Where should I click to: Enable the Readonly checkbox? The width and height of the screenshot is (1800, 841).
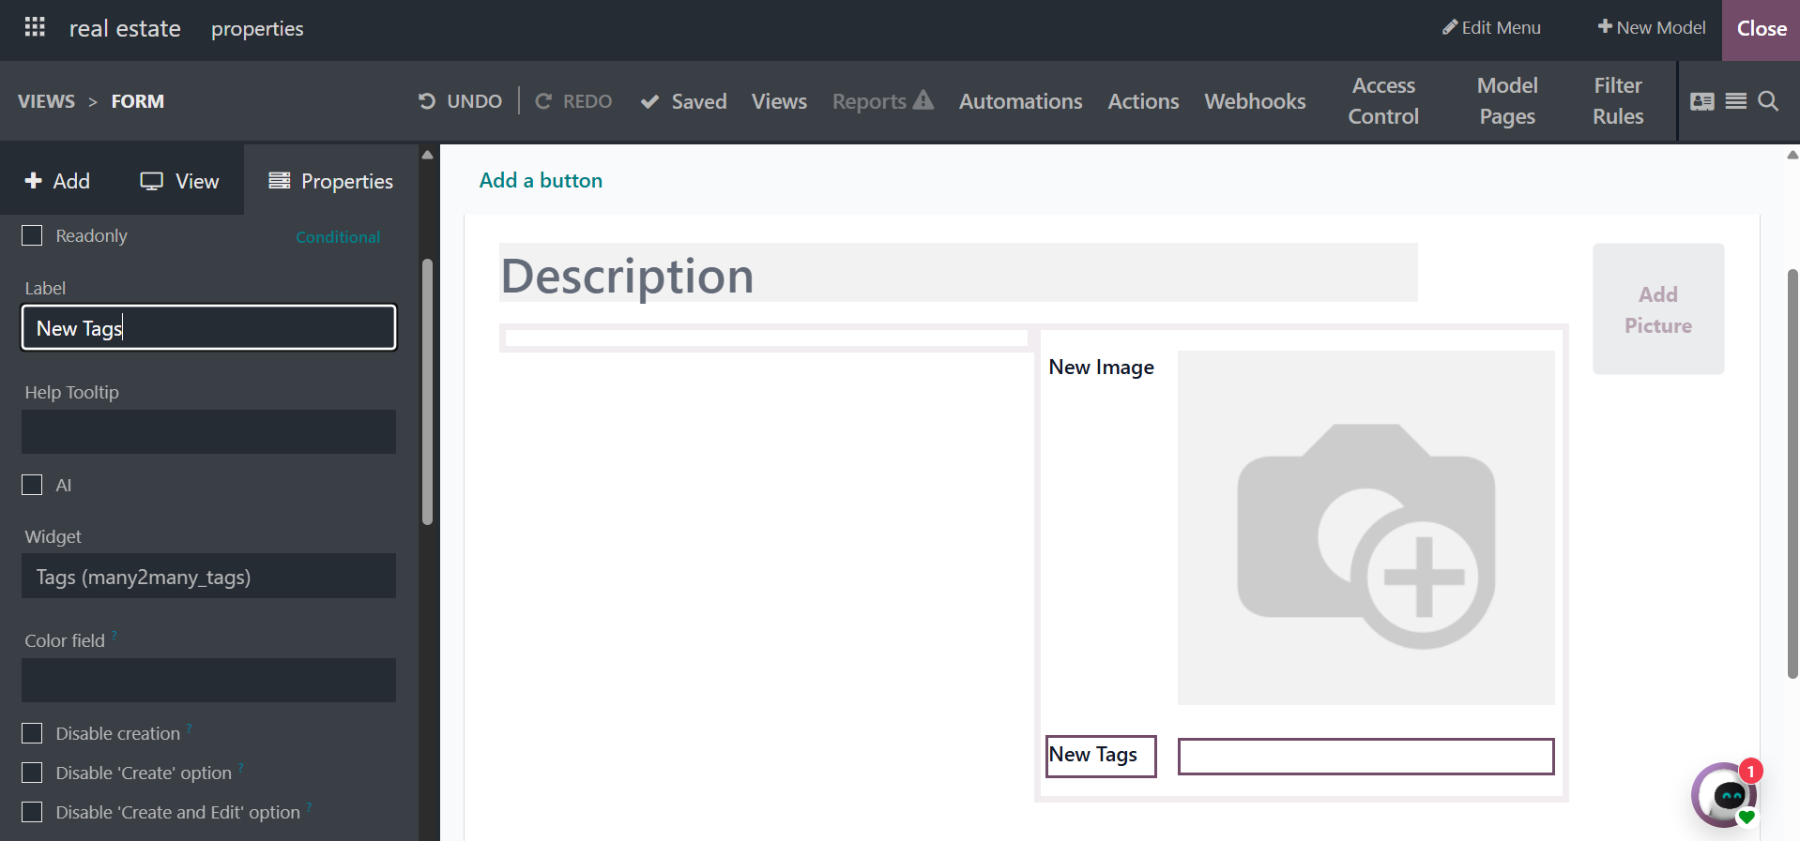(33, 235)
